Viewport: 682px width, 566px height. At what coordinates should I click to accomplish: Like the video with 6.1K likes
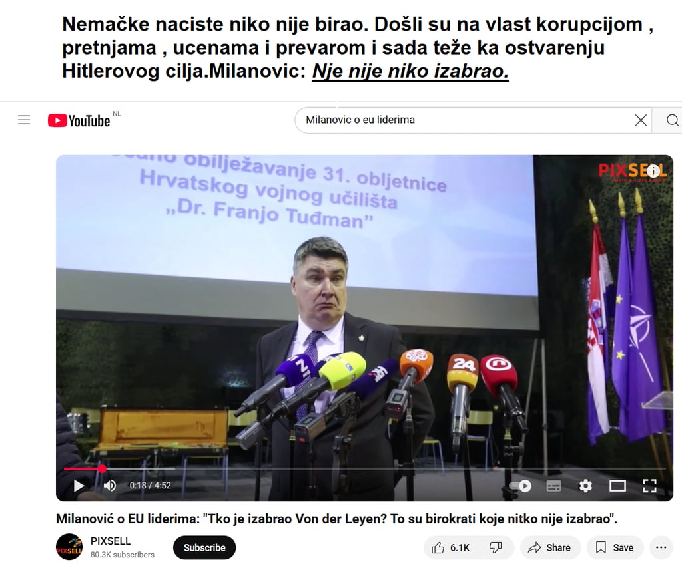452,548
